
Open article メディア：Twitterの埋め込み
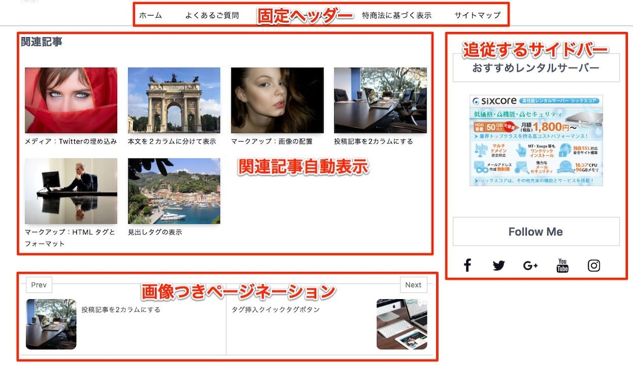[71, 141]
